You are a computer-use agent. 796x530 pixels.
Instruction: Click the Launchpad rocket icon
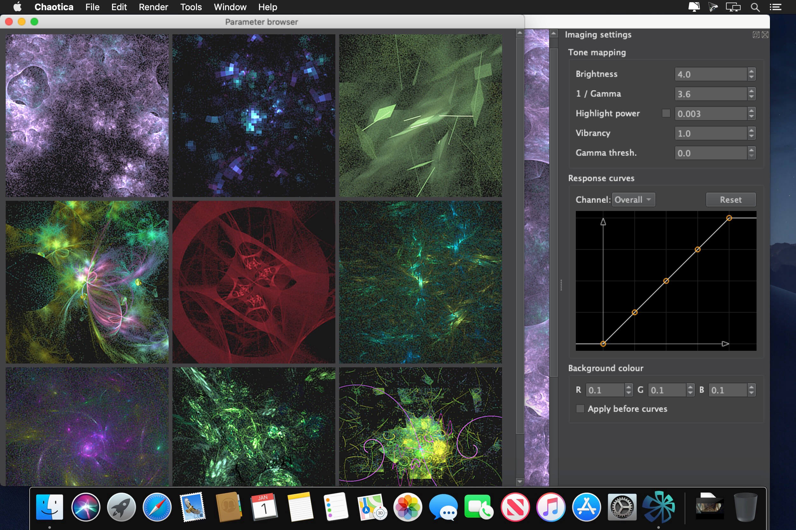pyautogui.click(x=121, y=507)
